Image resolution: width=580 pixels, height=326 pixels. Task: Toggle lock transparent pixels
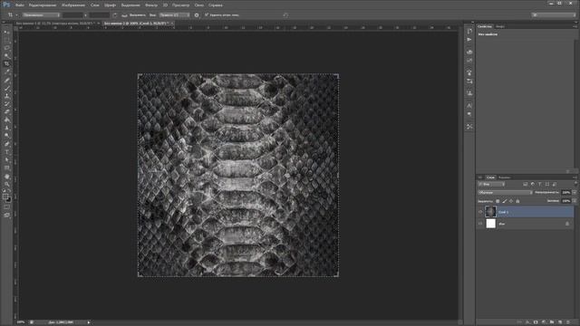498,201
